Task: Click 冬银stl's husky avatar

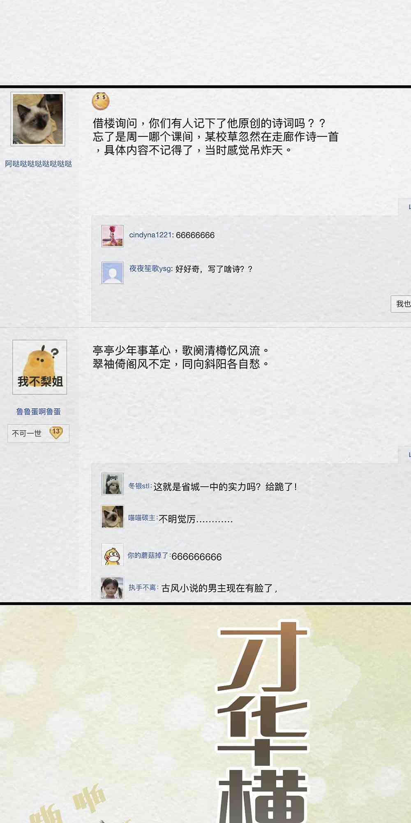Action: click(113, 484)
